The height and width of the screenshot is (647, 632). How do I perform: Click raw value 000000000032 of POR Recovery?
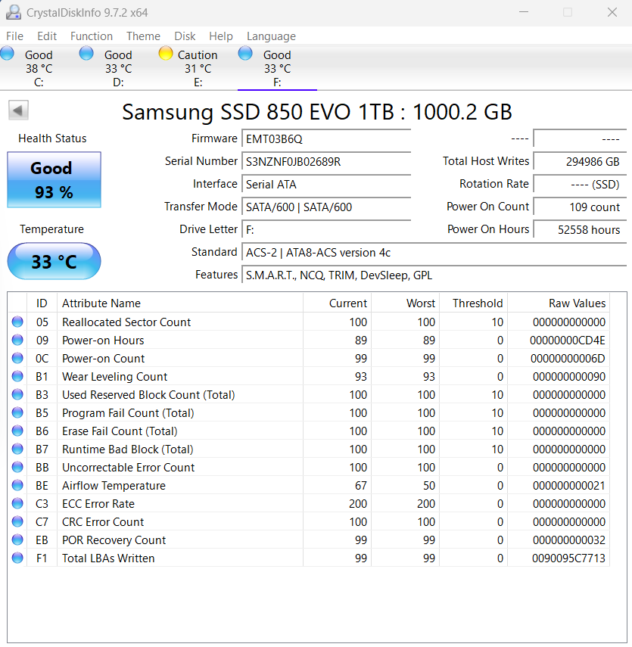[569, 540]
